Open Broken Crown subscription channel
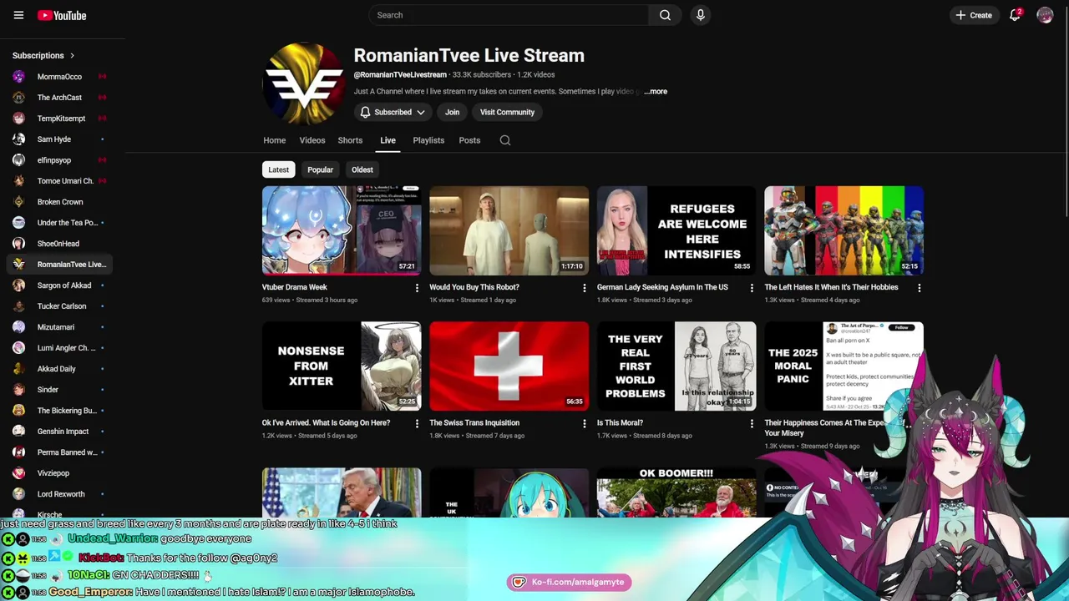 (60, 202)
